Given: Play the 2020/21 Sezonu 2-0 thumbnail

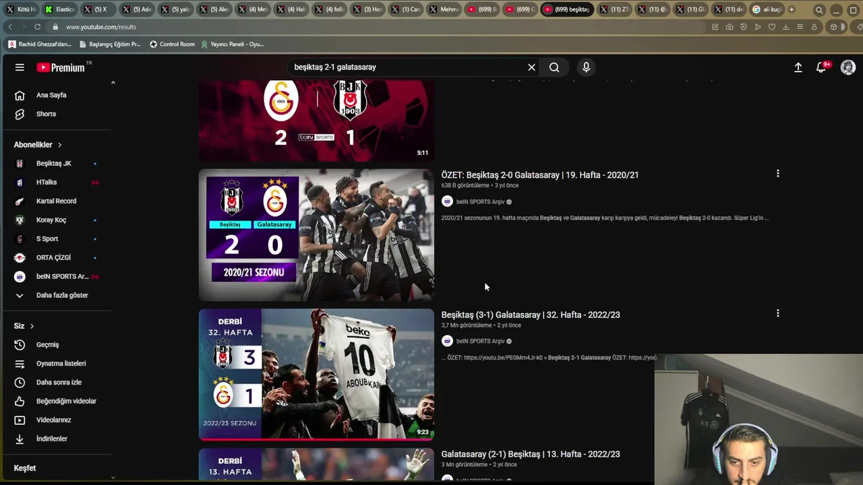Looking at the screenshot, I should coord(316,234).
